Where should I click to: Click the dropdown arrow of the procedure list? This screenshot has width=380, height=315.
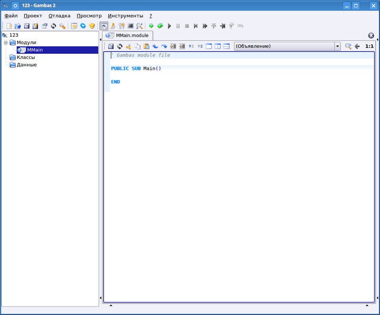tap(338, 46)
